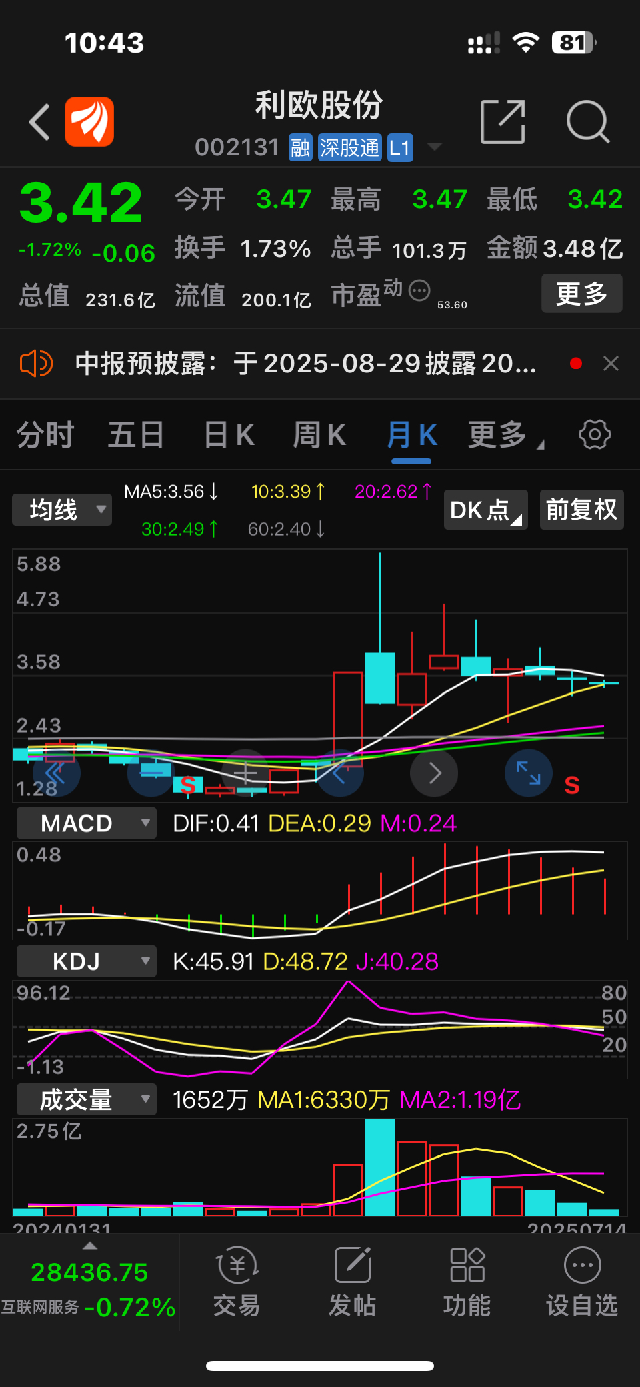Open the 均线 indicator dropdown

(x=62, y=510)
